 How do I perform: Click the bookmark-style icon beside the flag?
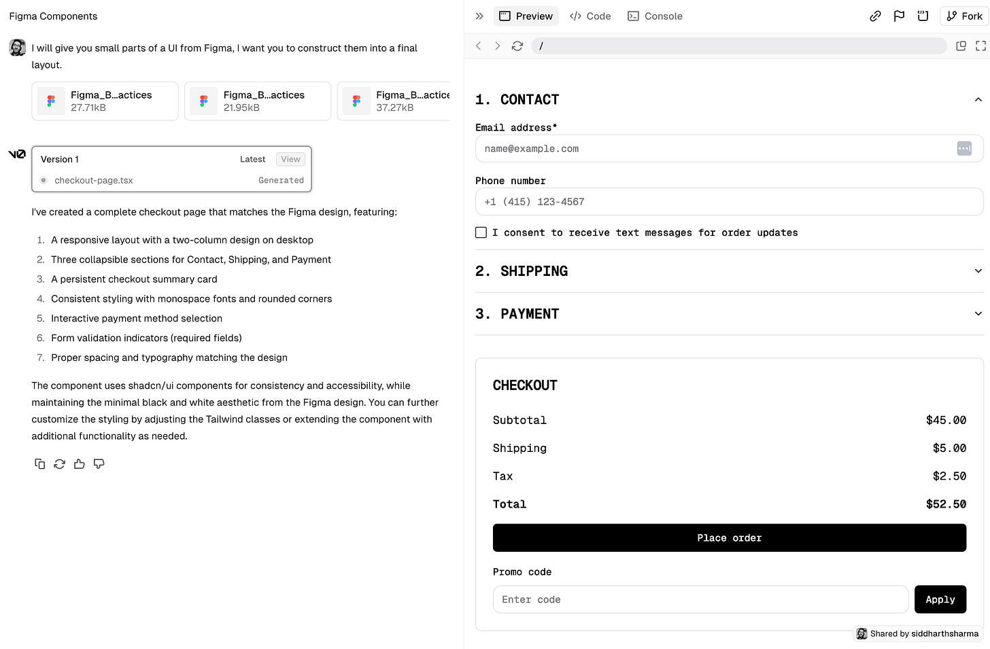click(x=923, y=16)
